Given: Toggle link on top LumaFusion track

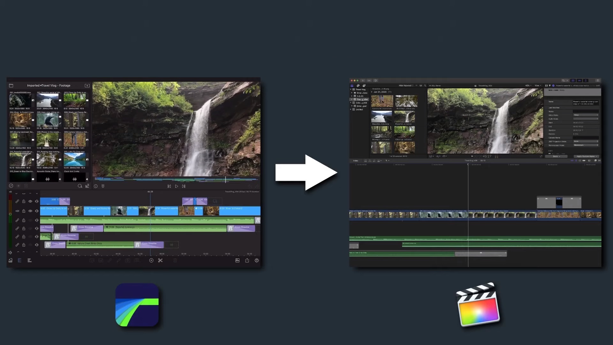Looking at the screenshot, I should 17,202.
